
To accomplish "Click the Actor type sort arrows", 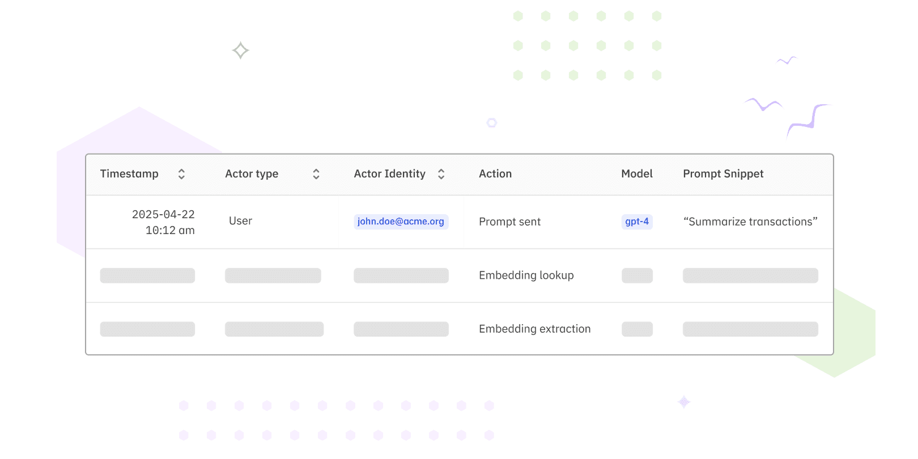I will coord(316,174).
